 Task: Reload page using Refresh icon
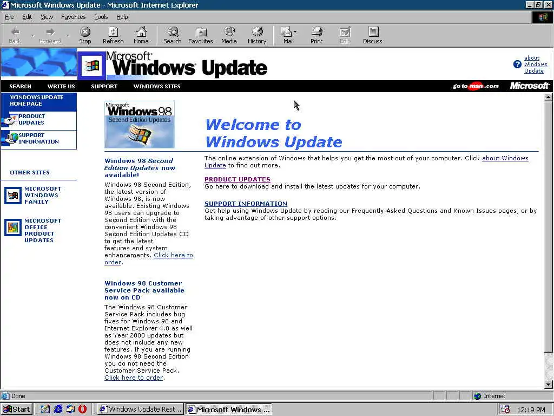click(x=113, y=35)
